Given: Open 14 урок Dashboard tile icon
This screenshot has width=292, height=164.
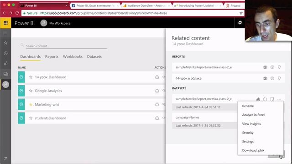Looking at the screenshot, I should 21,77.
